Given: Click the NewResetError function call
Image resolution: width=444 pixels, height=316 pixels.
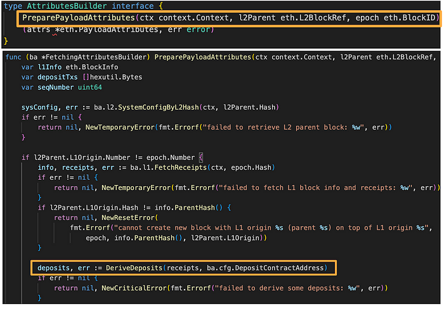Looking at the screenshot, I should [128, 218].
